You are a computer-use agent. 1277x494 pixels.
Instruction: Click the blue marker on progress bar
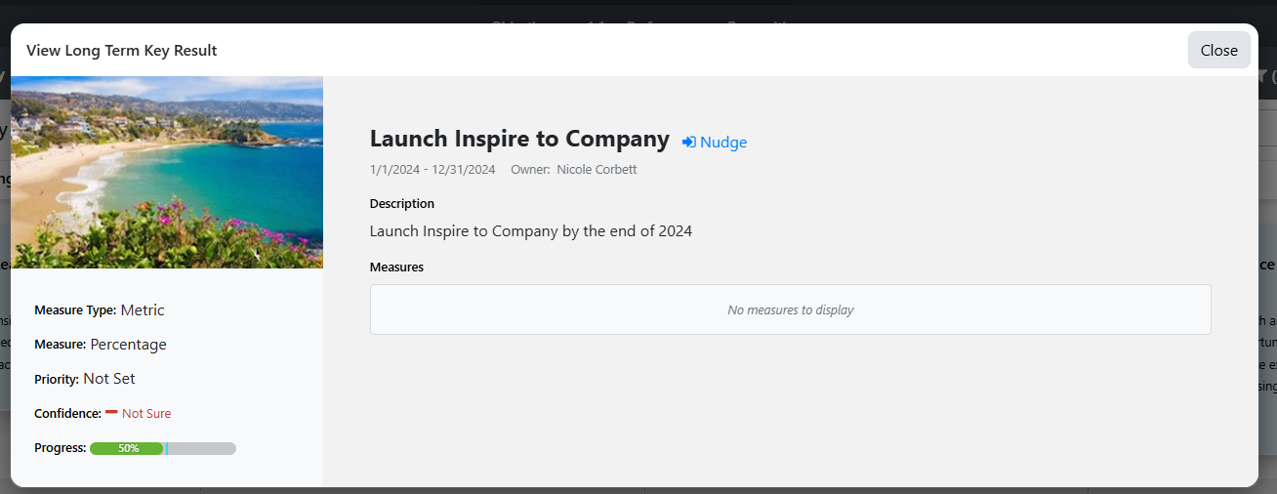coord(166,448)
